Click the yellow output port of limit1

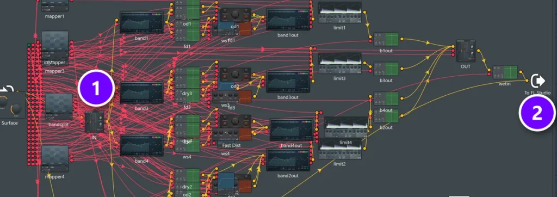(x=365, y=13)
